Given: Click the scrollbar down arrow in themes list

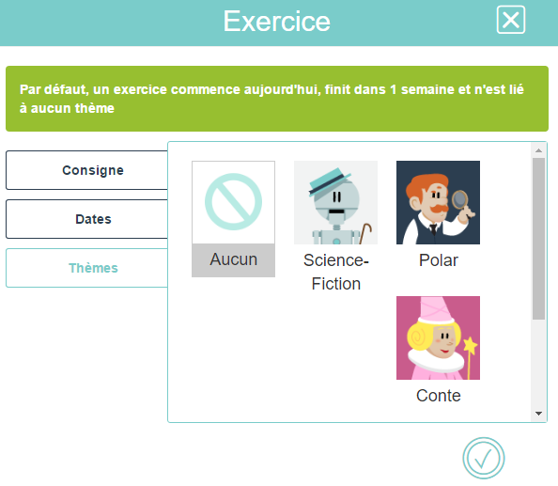Looking at the screenshot, I should click(539, 414).
